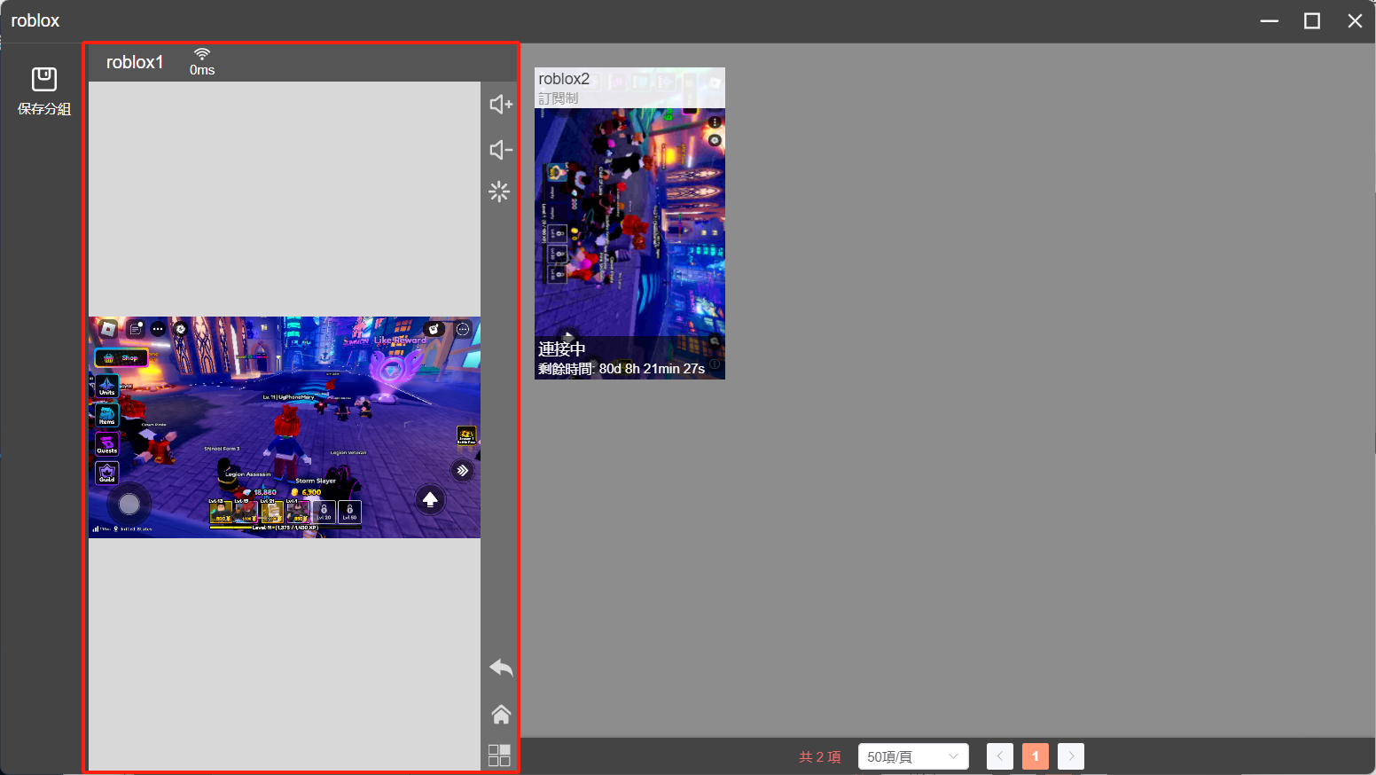Screen dimensions: 1376x775
Task: Click the wifi latency indicator showing 0ms
Action: pyautogui.click(x=202, y=62)
